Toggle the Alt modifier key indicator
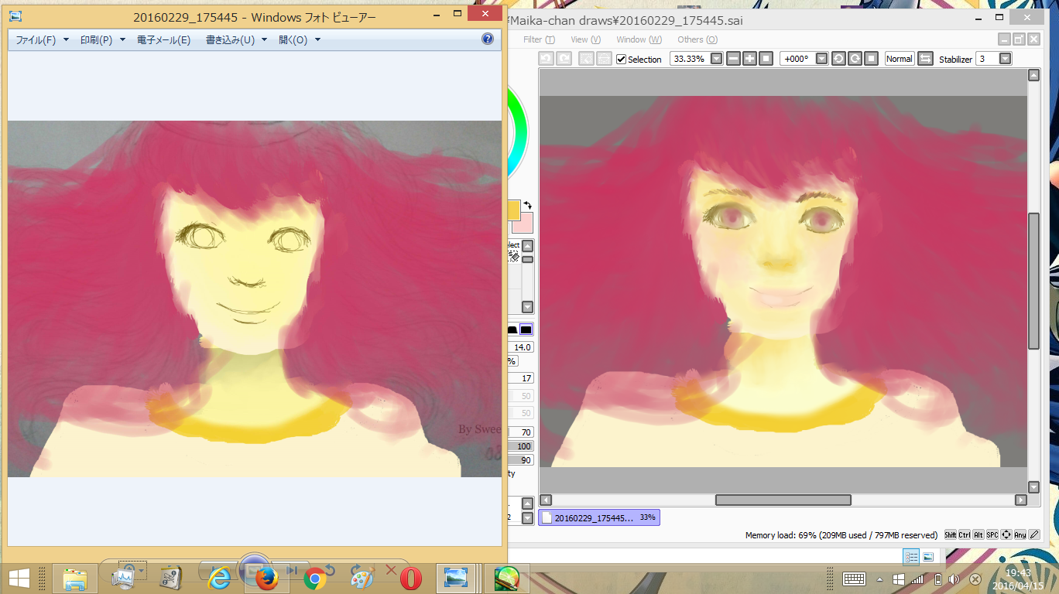Screen dimensions: 1059x594 pyautogui.click(x=978, y=534)
